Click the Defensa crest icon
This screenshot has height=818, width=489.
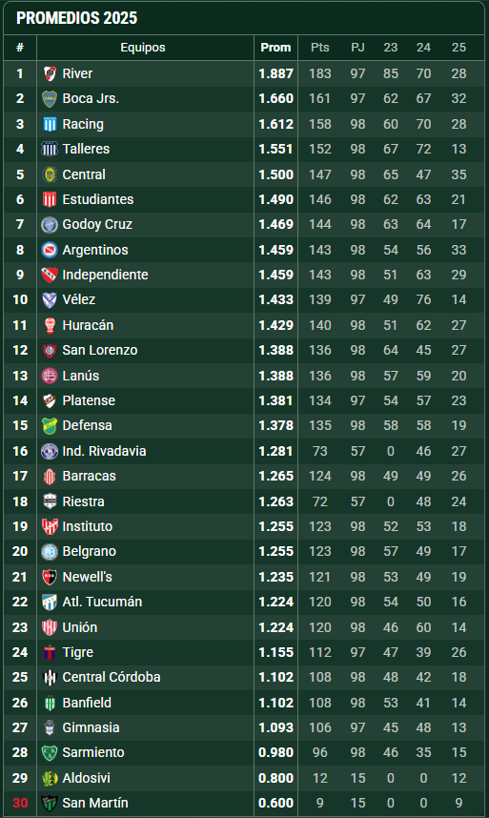point(50,425)
